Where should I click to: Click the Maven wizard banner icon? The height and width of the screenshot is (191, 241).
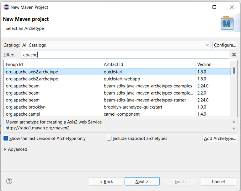click(x=227, y=24)
